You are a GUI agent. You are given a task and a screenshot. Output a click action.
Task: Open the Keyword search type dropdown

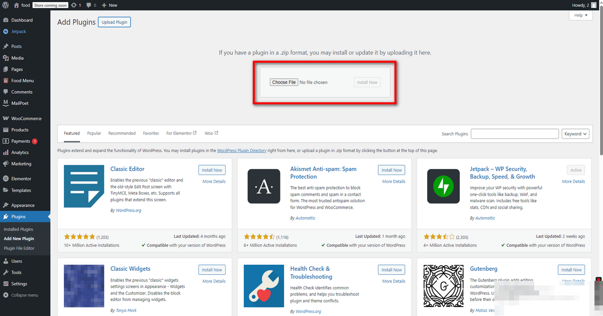575,134
